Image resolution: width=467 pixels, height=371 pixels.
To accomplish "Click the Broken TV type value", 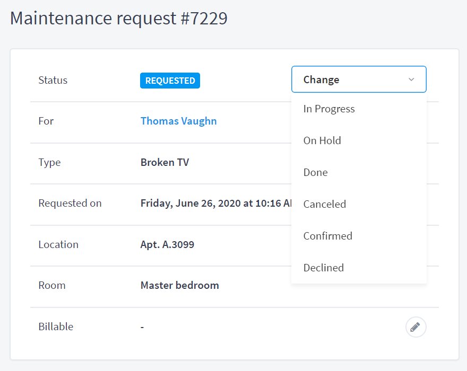I will tap(165, 162).
